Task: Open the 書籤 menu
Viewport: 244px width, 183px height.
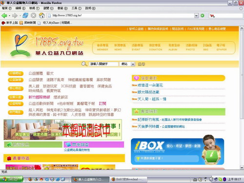Action: (x=62, y=8)
